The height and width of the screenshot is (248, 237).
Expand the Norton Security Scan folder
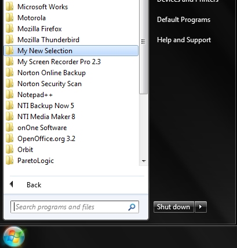point(71,84)
